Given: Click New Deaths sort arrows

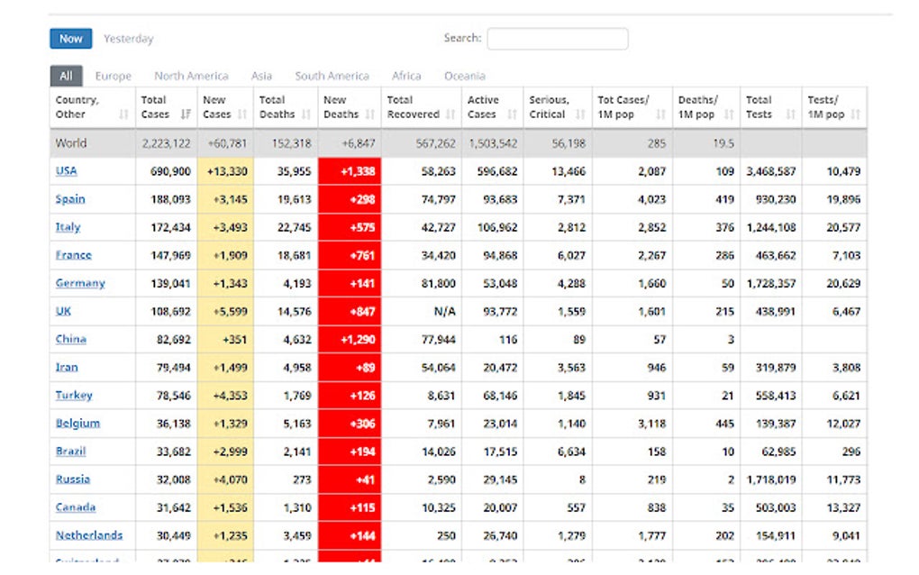Looking at the screenshot, I should (369, 114).
